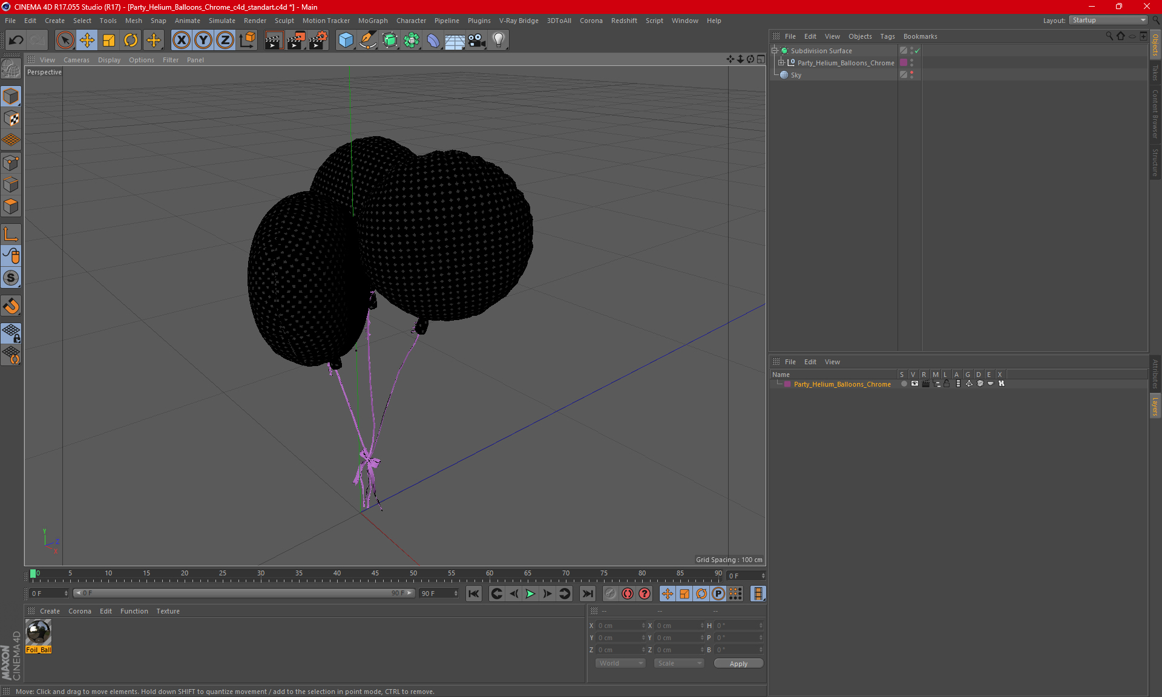Click the purple layer tag on Party_Helium_Balloons_Chrome object
Screen dimensions: 1162x697
coord(904,63)
